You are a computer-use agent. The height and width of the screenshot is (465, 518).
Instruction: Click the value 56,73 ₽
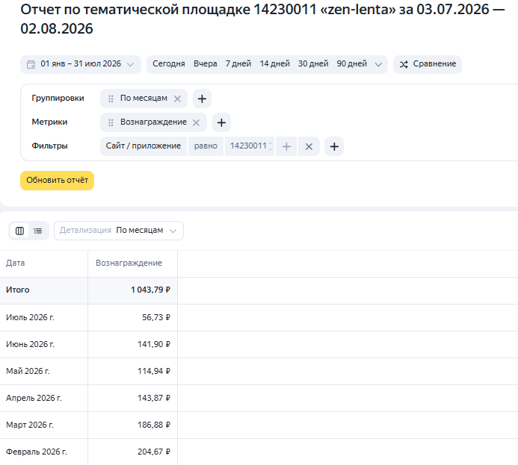[x=156, y=317]
